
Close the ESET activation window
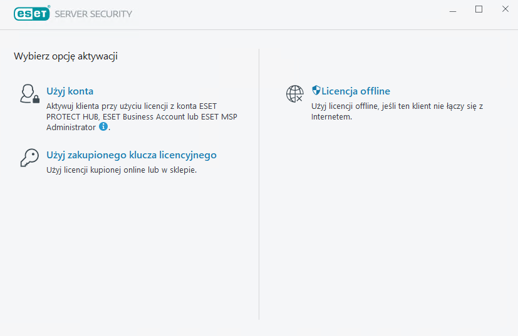tap(505, 9)
